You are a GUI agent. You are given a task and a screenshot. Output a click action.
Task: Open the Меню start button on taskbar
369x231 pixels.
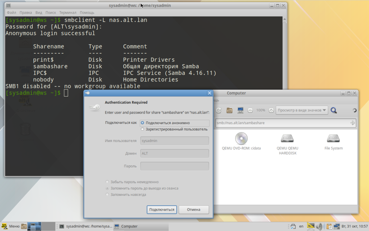[11, 226]
